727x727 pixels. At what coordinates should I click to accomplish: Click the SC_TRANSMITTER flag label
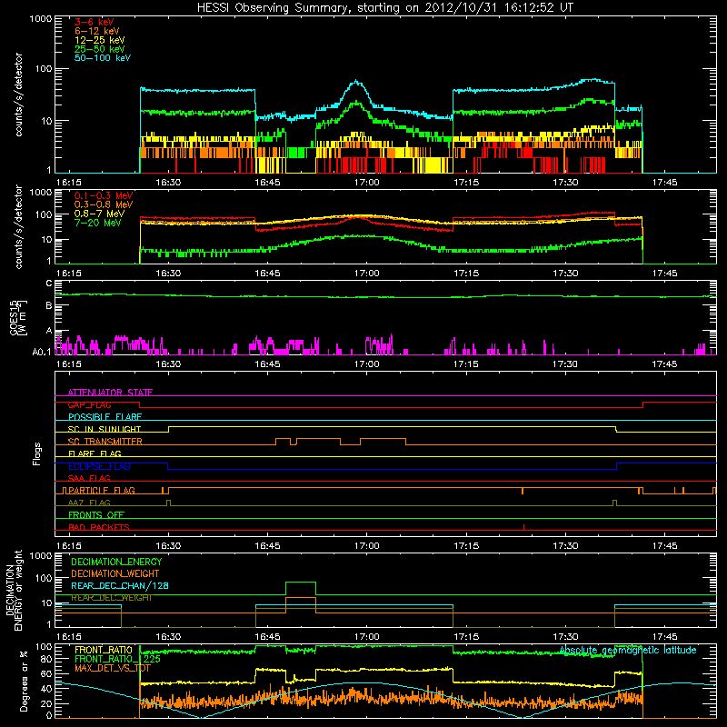tap(105, 442)
